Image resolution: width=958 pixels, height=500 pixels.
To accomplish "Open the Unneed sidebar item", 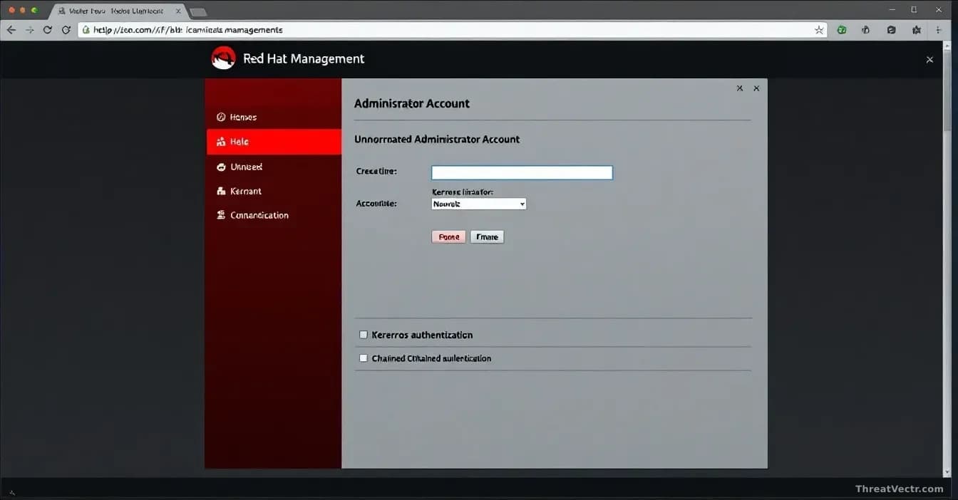I will [x=273, y=167].
